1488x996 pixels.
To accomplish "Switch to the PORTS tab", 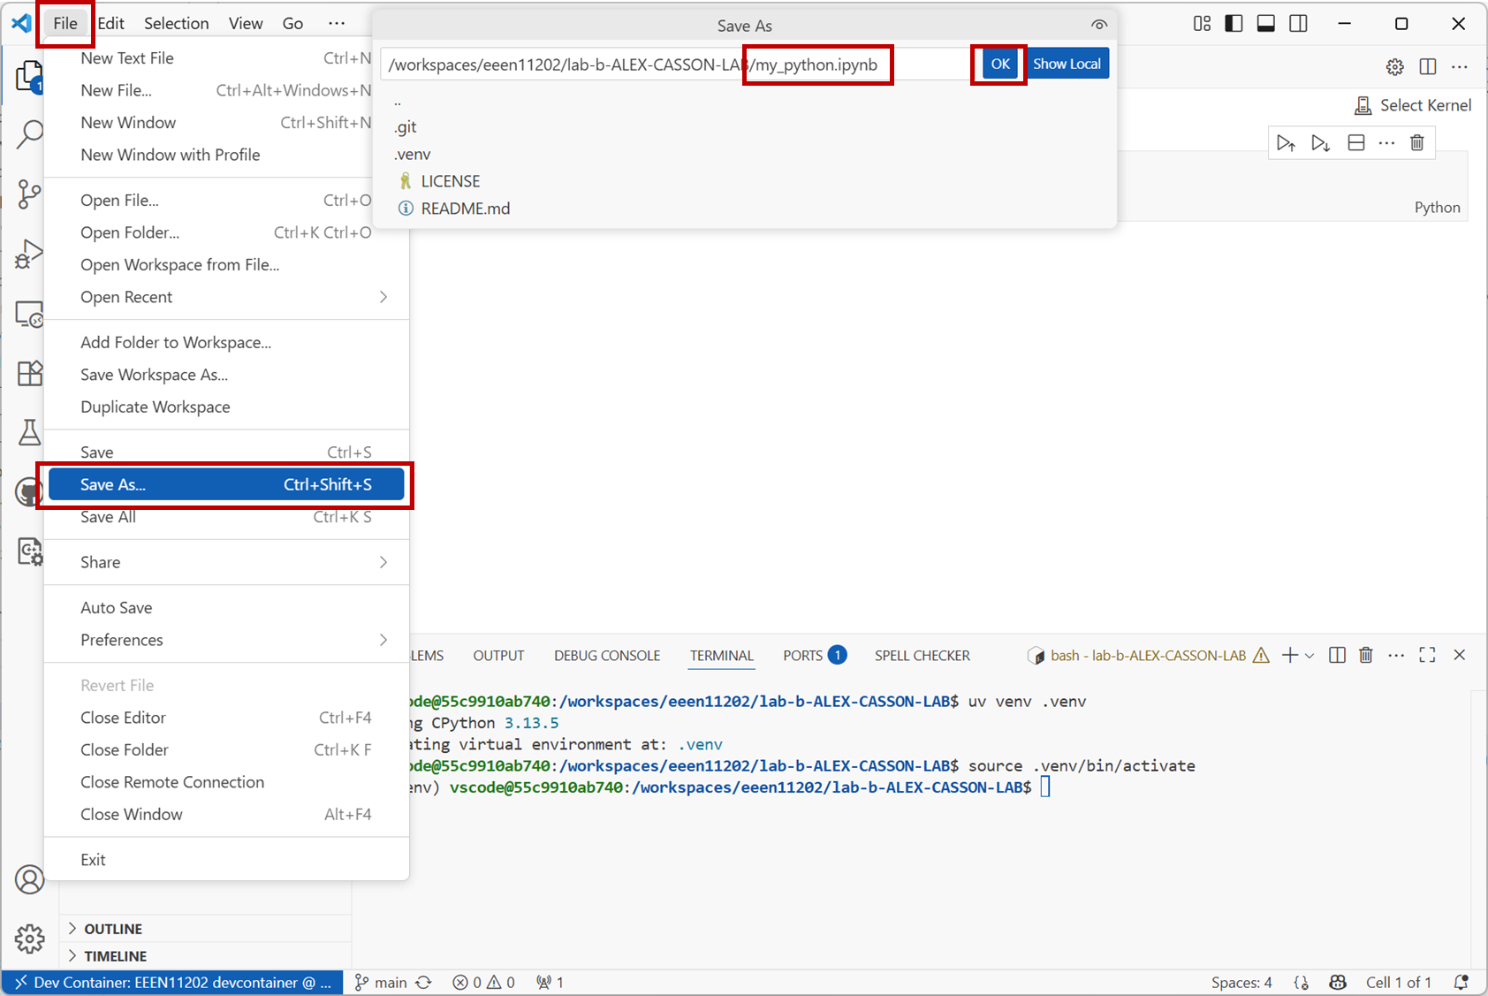I will click(x=802, y=656).
